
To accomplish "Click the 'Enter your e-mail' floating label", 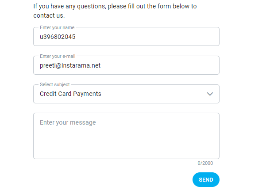I will point(58,56).
